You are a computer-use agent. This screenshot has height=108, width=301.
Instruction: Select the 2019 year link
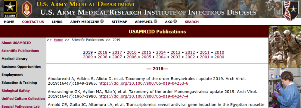pyautogui.click(x=88, y=52)
